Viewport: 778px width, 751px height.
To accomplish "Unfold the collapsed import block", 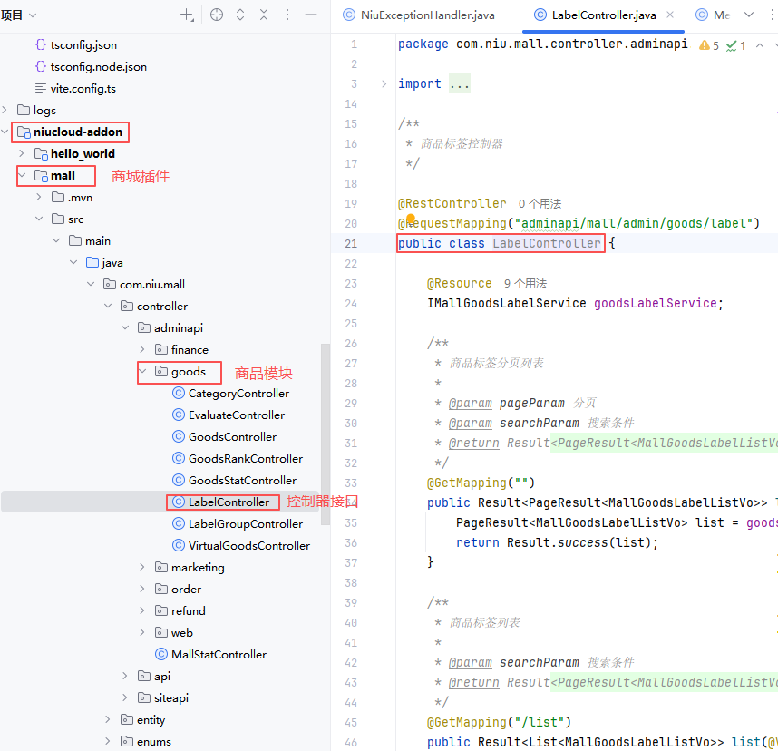I will [x=384, y=83].
